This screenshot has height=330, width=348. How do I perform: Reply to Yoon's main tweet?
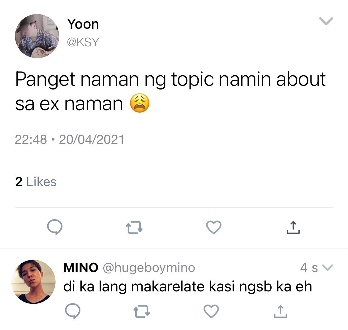pyautogui.click(x=54, y=227)
